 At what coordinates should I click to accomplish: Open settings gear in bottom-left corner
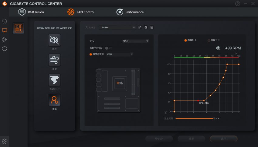(x=5, y=141)
